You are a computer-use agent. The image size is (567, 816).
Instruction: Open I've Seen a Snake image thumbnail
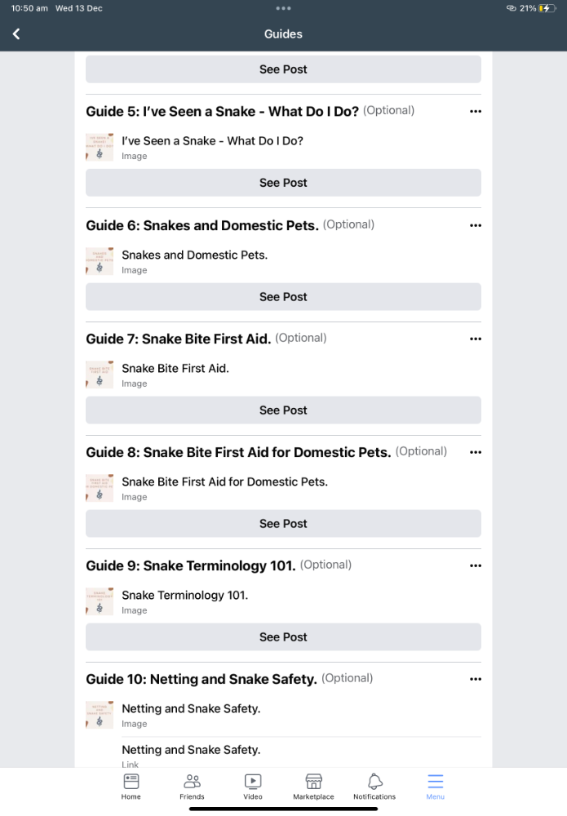click(100, 147)
